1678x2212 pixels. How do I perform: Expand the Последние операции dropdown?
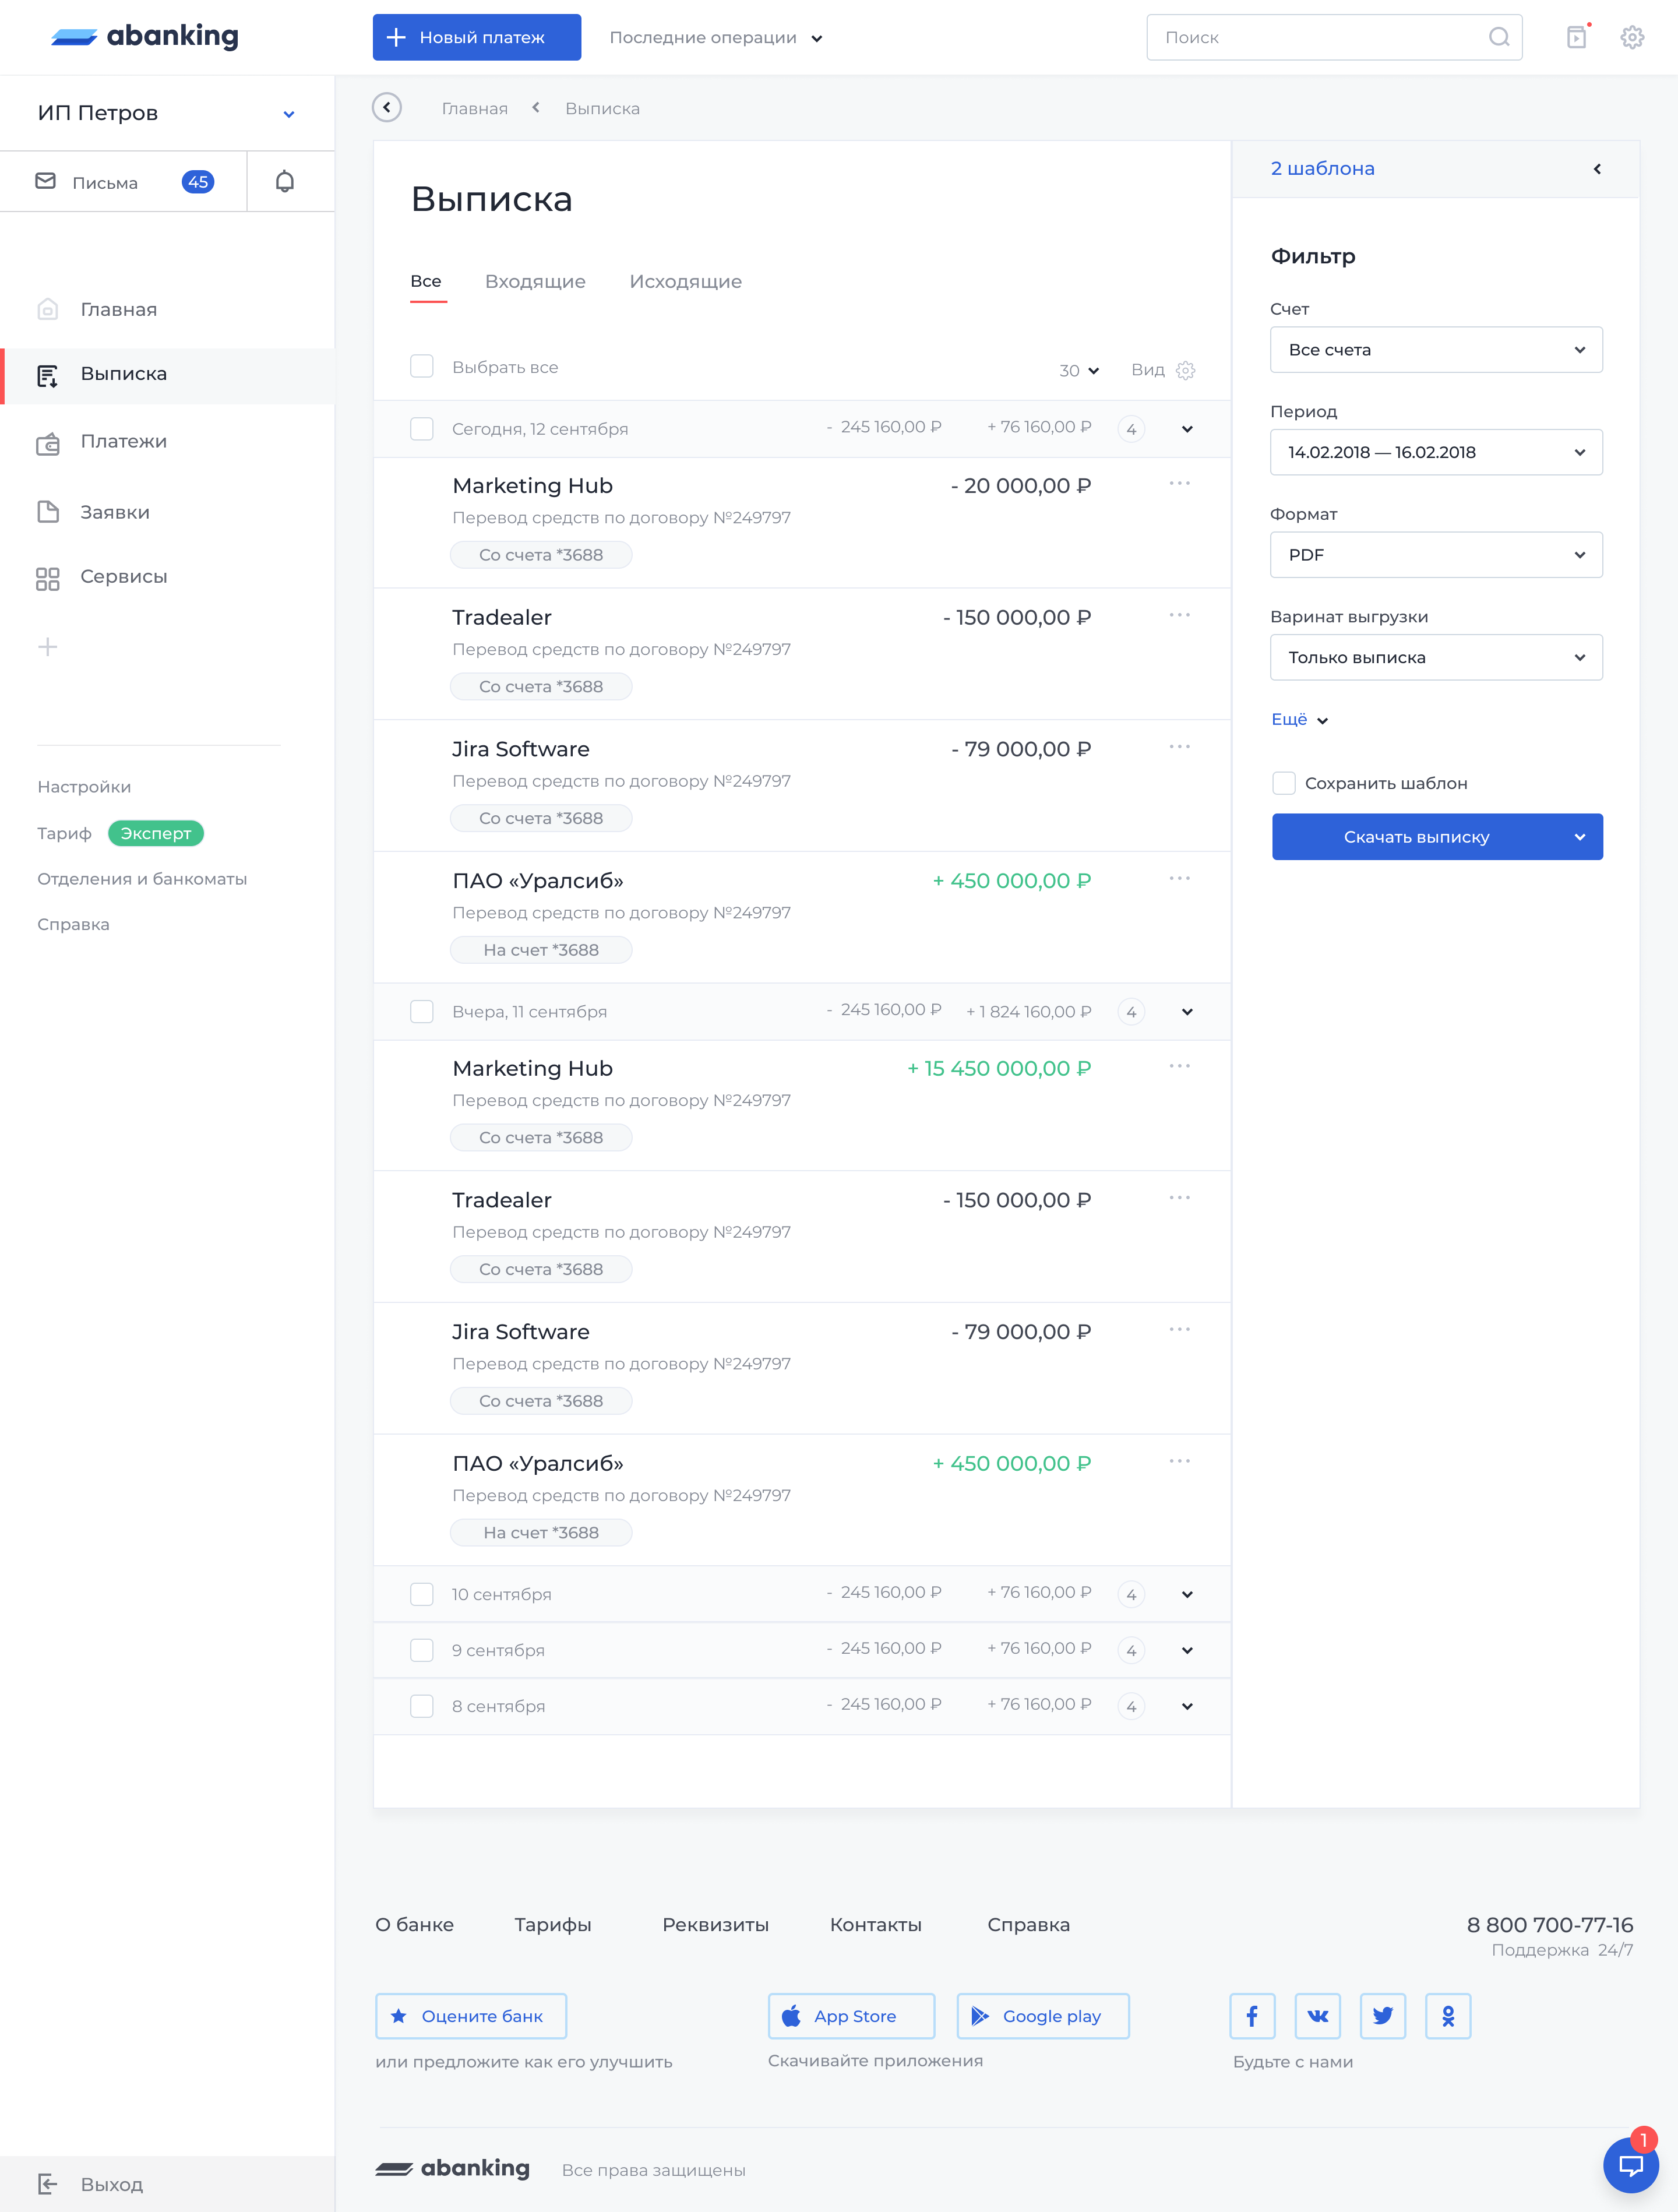click(716, 38)
